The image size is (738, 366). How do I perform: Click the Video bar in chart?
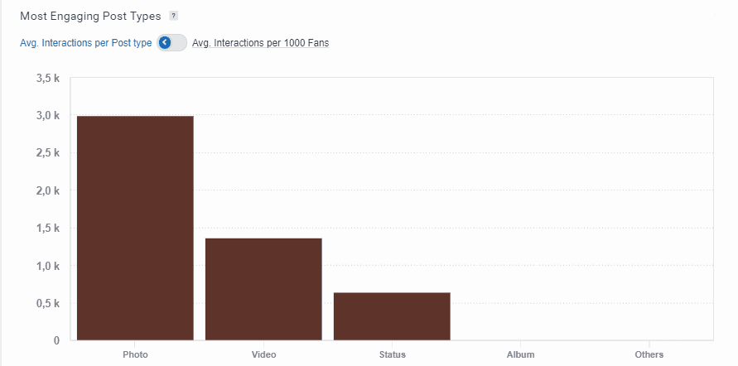click(x=263, y=289)
